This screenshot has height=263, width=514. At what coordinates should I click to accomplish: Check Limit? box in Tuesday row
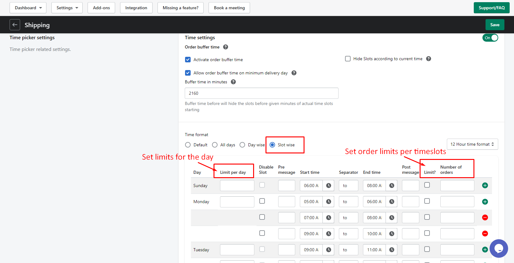click(x=427, y=249)
